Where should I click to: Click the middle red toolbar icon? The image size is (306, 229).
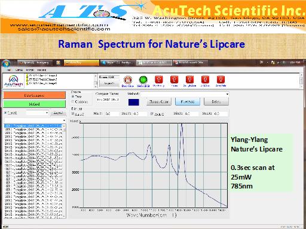pos(189,79)
